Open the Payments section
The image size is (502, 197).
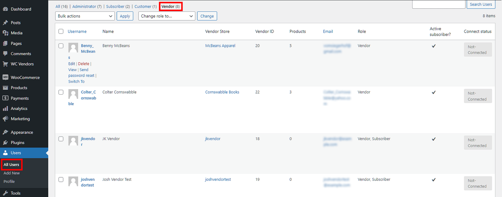point(20,98)
